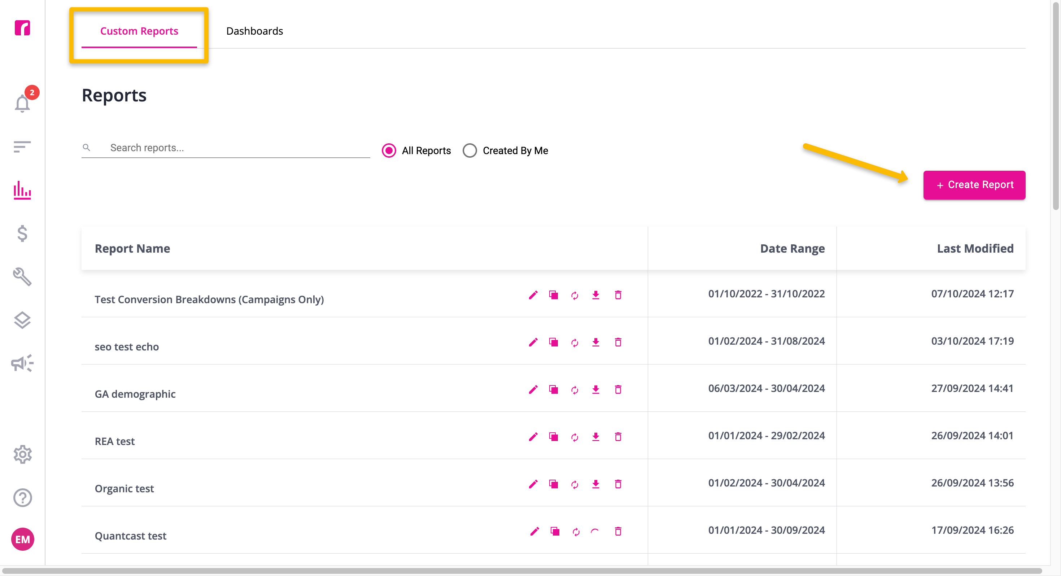The height and width of the screenshot is (576, 1061).
Task: Open the megaphone campaigns sidebar icon
Action: point(22,363)
